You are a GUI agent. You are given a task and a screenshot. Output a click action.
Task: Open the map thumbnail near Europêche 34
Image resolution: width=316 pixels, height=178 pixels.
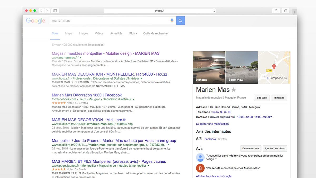(274, 67)
